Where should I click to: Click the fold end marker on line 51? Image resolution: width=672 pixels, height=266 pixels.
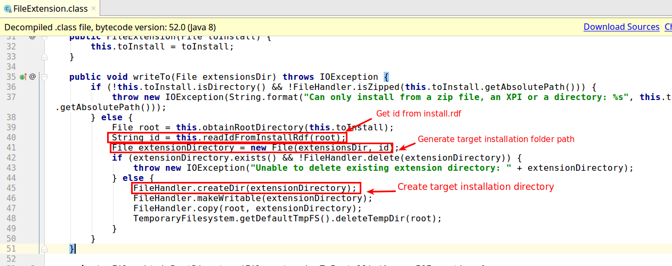45,248
